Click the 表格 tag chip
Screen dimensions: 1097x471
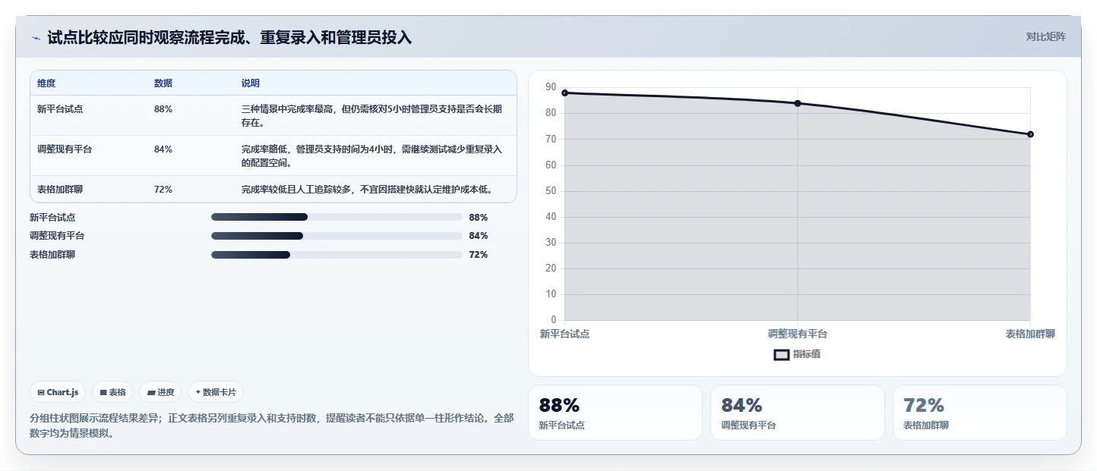tap(112, 392)
